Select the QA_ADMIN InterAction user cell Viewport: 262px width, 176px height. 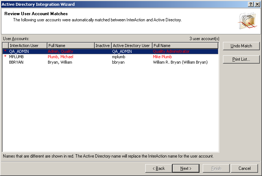19,51
